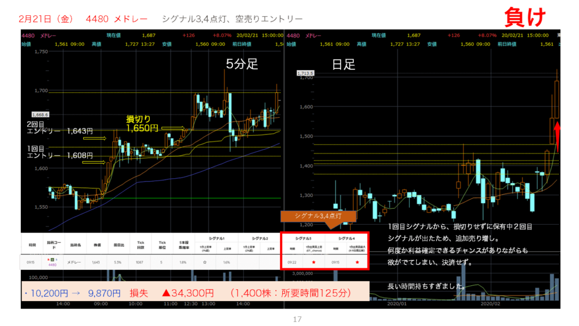The image size is (579, 326).
Task: Click the small green badge above code 4480
Action: [x=53, y=259]
